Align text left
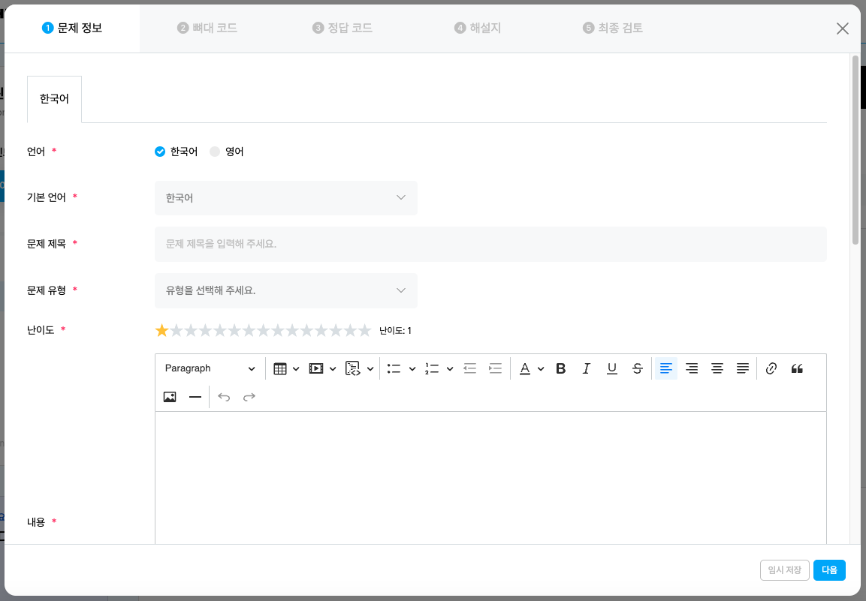 coord(666,368)
